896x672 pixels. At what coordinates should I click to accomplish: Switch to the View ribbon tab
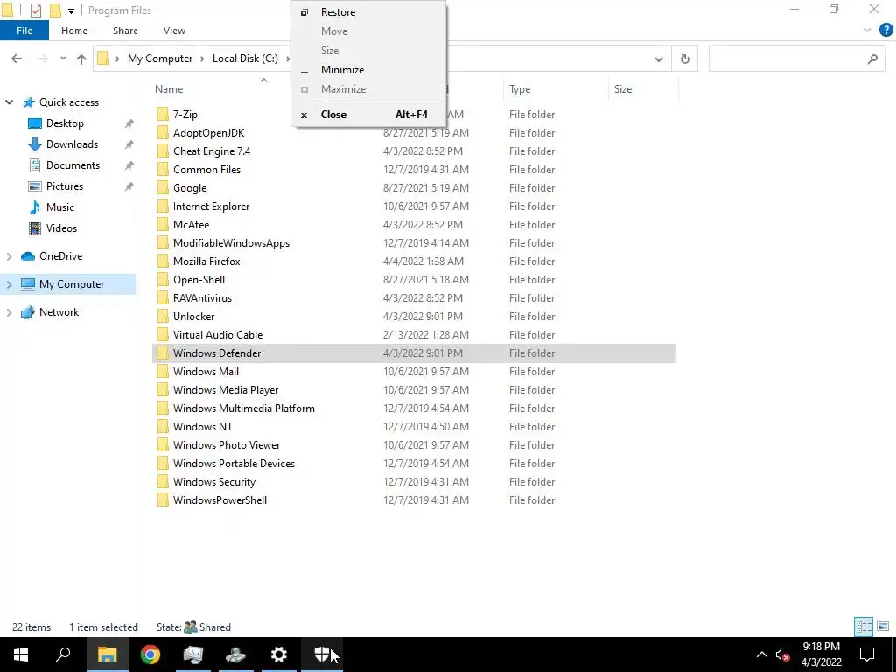coord(174,31)
